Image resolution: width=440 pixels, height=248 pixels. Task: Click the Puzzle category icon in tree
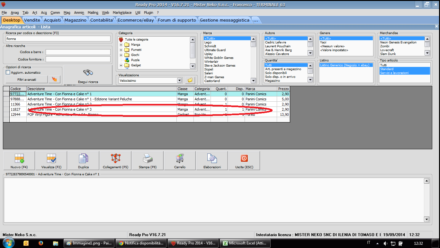click(127, 60)
